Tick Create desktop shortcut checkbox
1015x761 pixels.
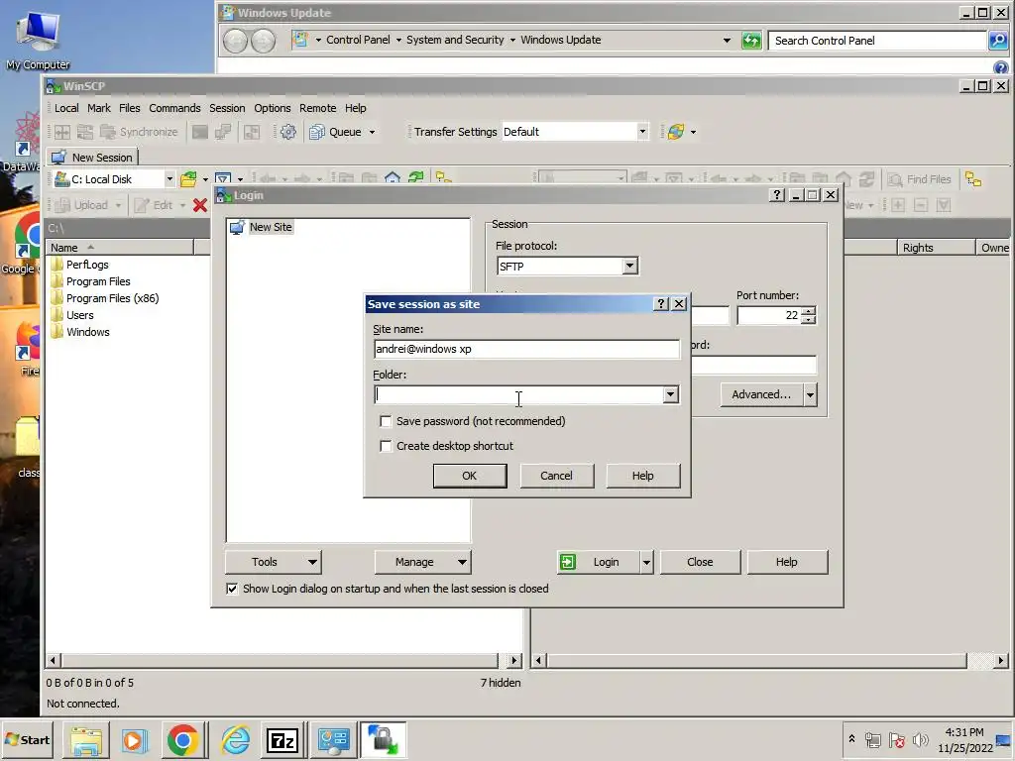click(x=386, y=446)
